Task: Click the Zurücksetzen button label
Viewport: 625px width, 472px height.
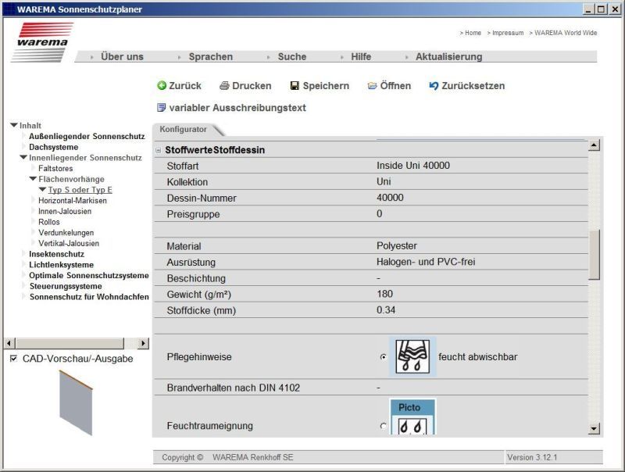Action: point(473,86)
